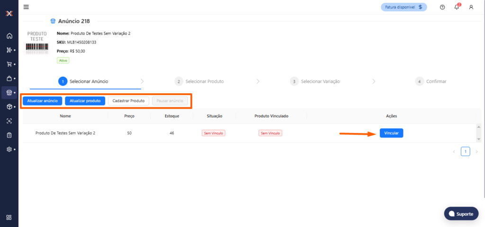Select step 2 Selecionar Produto
Viewport: 485px width, 227px height.
[x=199, y=81]
